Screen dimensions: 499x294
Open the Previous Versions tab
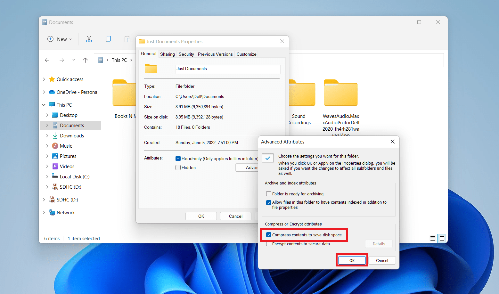point(215,54)
